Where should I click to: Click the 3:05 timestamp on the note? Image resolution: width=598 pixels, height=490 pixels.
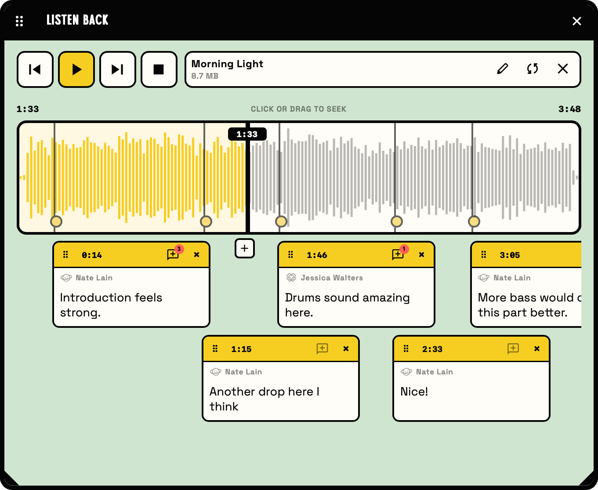(x=510, y=255)
